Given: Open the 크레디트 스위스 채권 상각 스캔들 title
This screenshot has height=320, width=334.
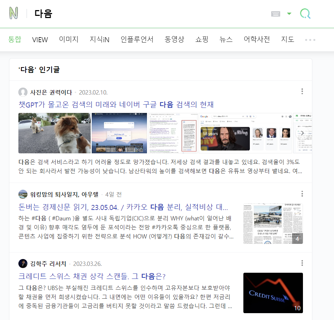Looking at the screenshot, I should click(x=92, y=276).
